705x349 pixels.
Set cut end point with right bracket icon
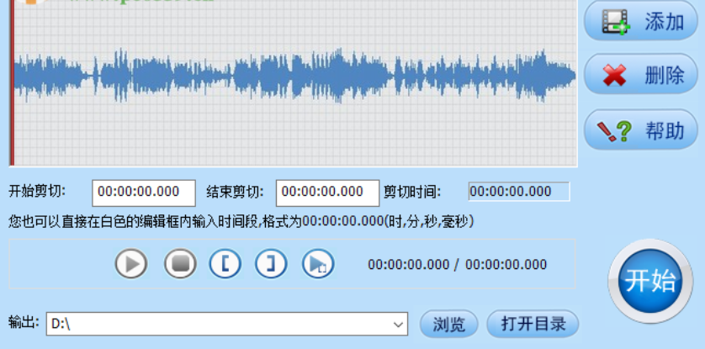click(271, 264)
